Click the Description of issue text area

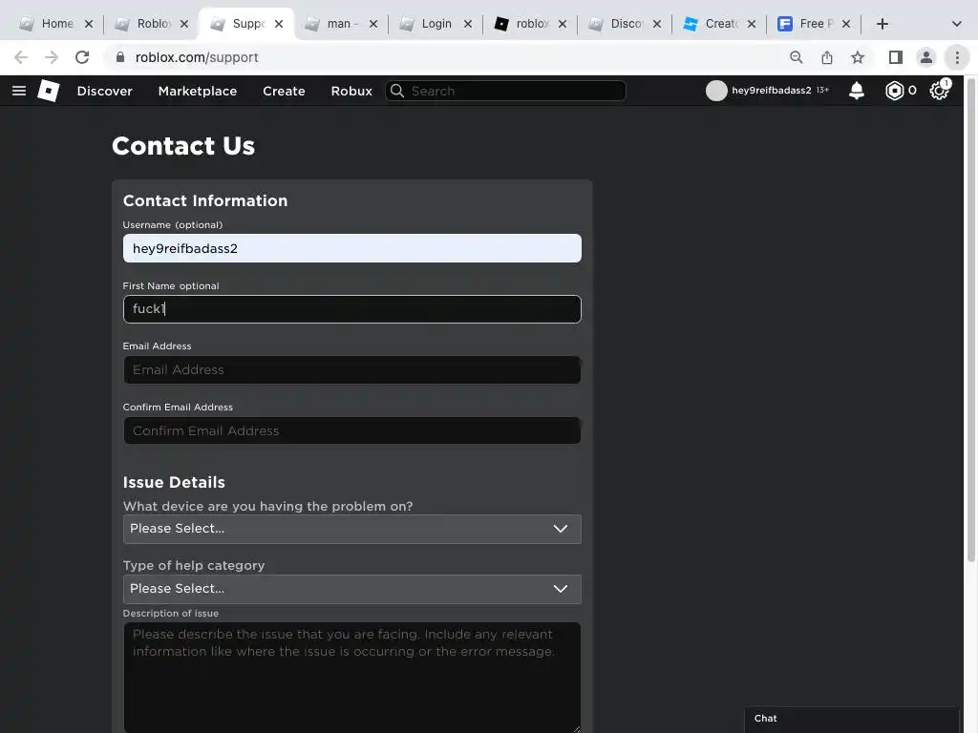click(x=351, y=677)
